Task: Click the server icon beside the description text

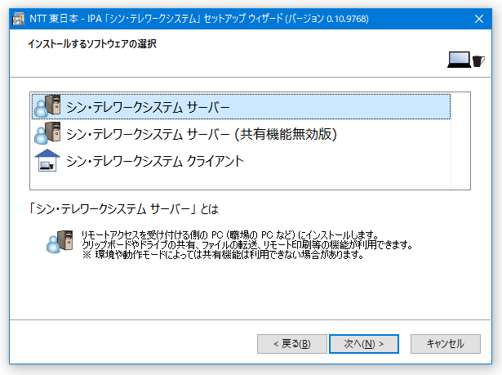Action: tap(60, 242)
